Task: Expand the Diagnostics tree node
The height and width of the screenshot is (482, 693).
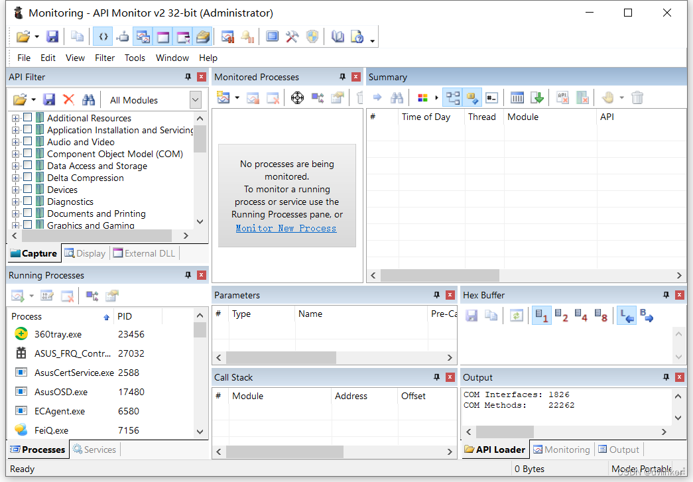Action: click(15, 202)
